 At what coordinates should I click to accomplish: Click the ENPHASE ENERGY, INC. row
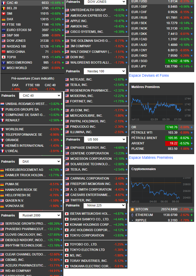click(97, 148)
